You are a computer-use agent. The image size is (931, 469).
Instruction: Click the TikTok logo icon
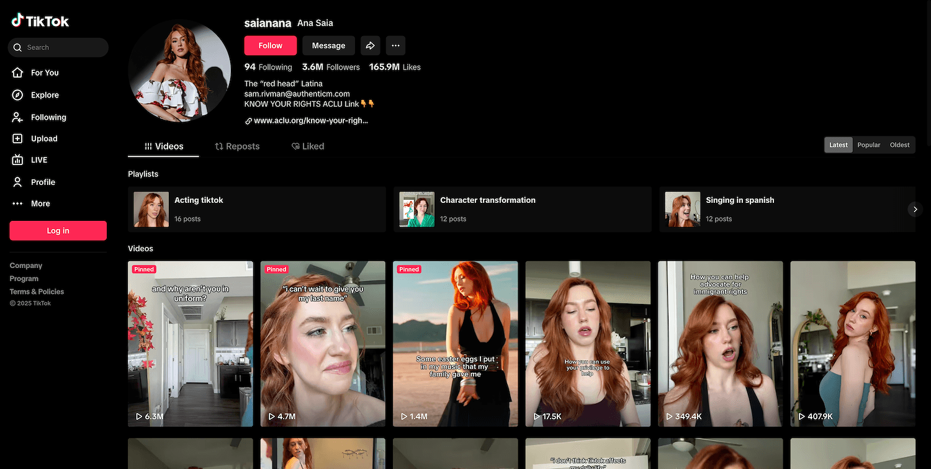click(17, 20)
